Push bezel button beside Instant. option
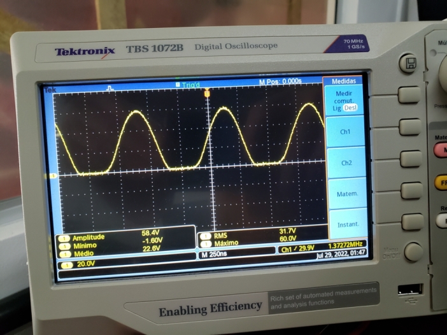Viewport: 447px width, 335px height. pos(413,222)
